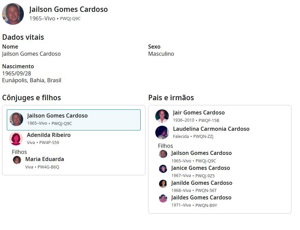Click Jailson's photo in the spouse card
The width and height of the screenshot is (300, 230).
(16, 119)
